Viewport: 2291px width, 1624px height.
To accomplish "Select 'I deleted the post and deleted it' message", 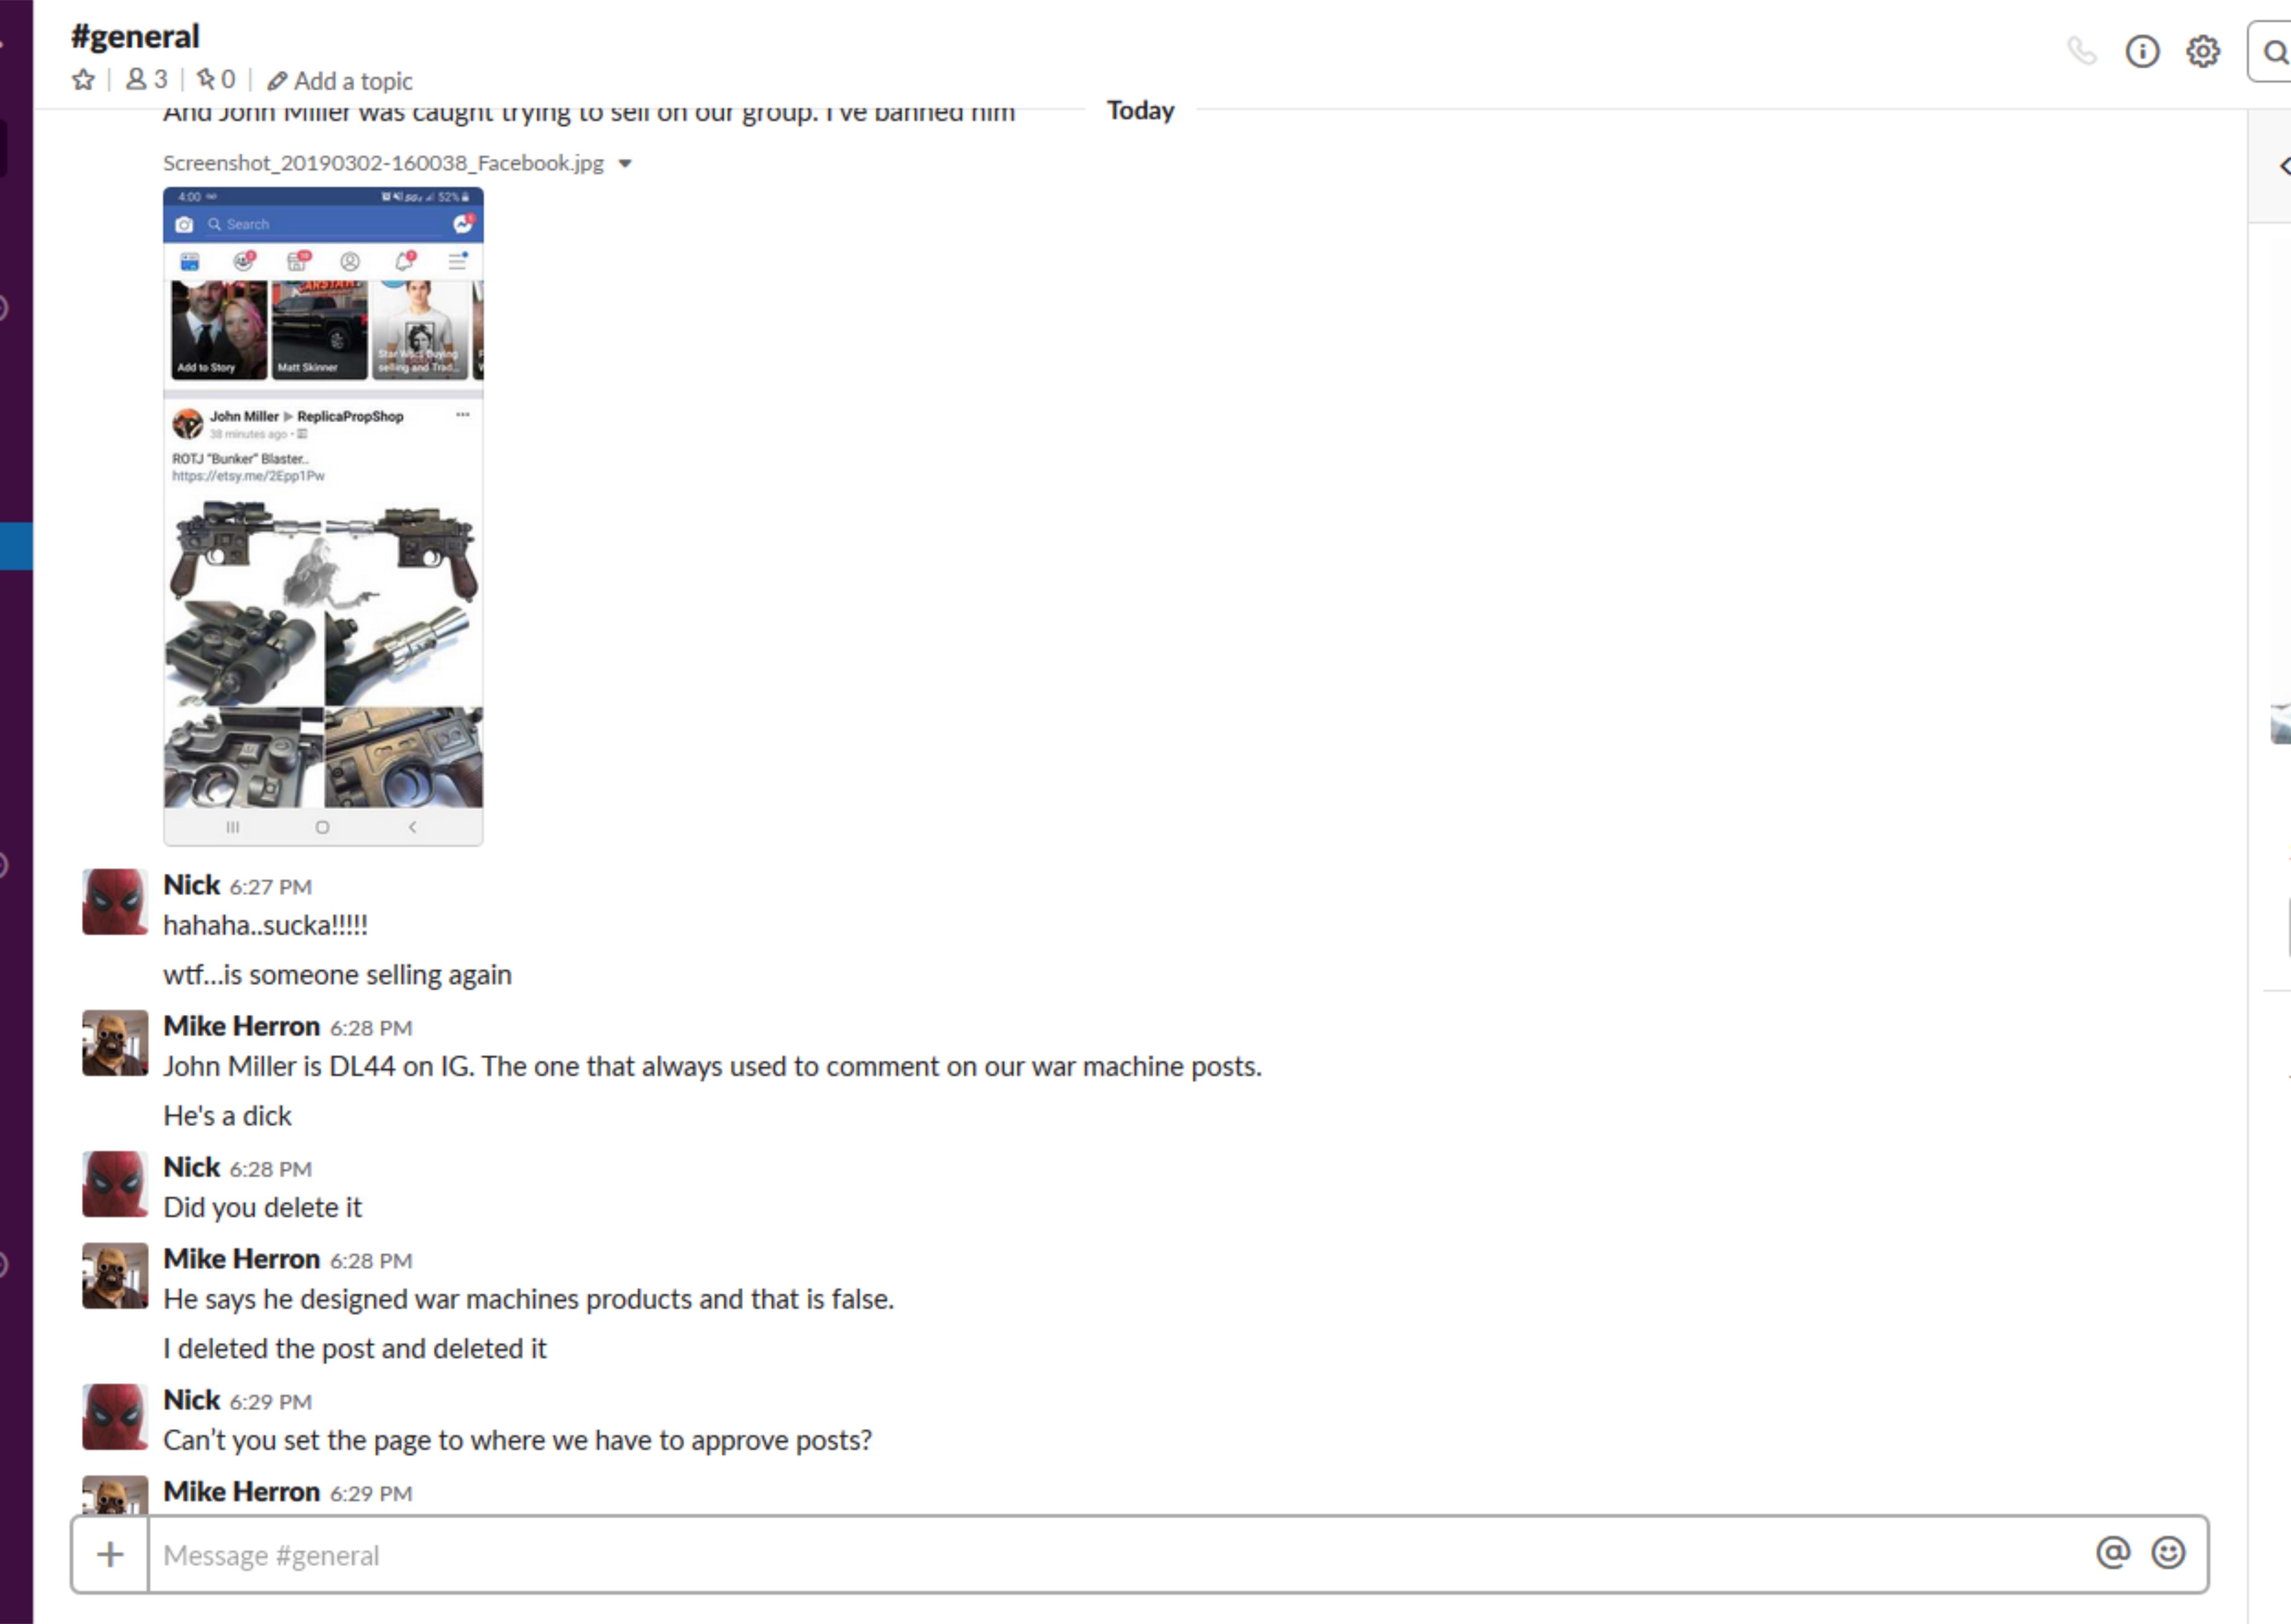I will tap(355, 1349).
